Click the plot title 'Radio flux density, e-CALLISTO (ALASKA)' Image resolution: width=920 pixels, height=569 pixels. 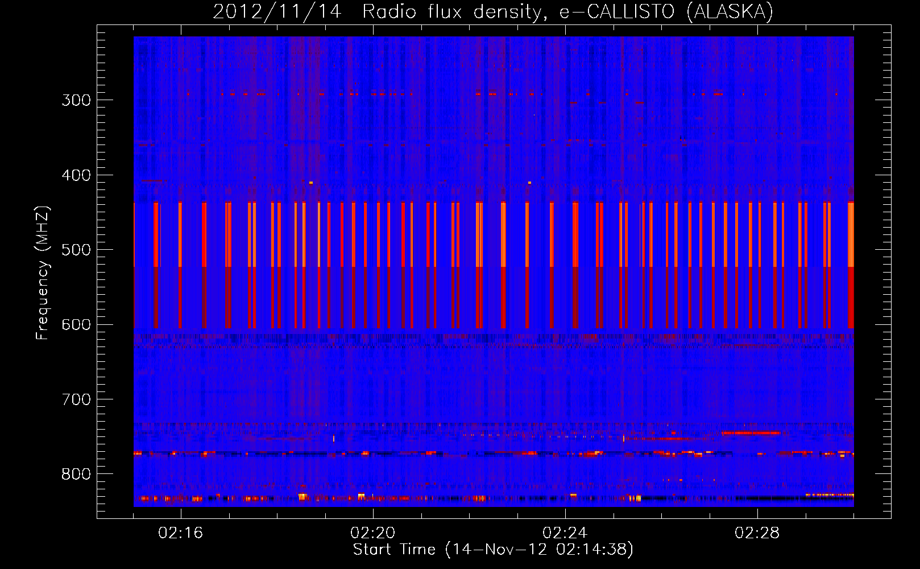tap(567, 12)
